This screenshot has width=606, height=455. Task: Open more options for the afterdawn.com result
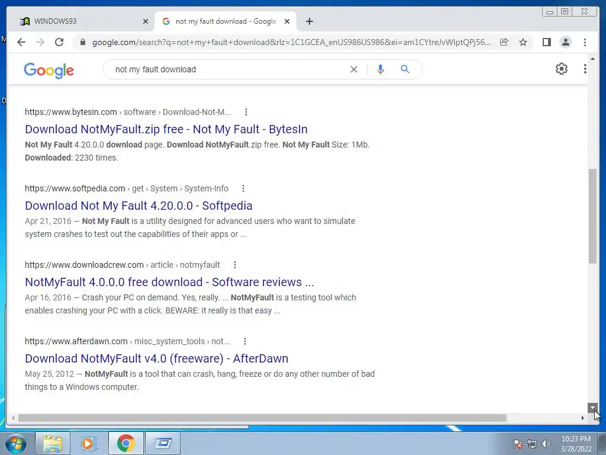[x=244, y=341]
